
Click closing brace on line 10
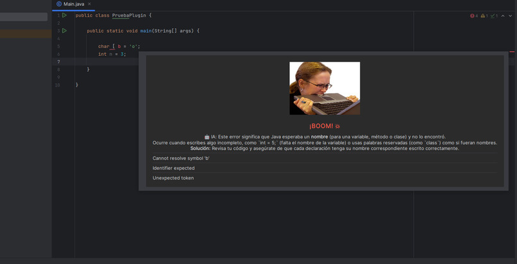click(77, 85)
